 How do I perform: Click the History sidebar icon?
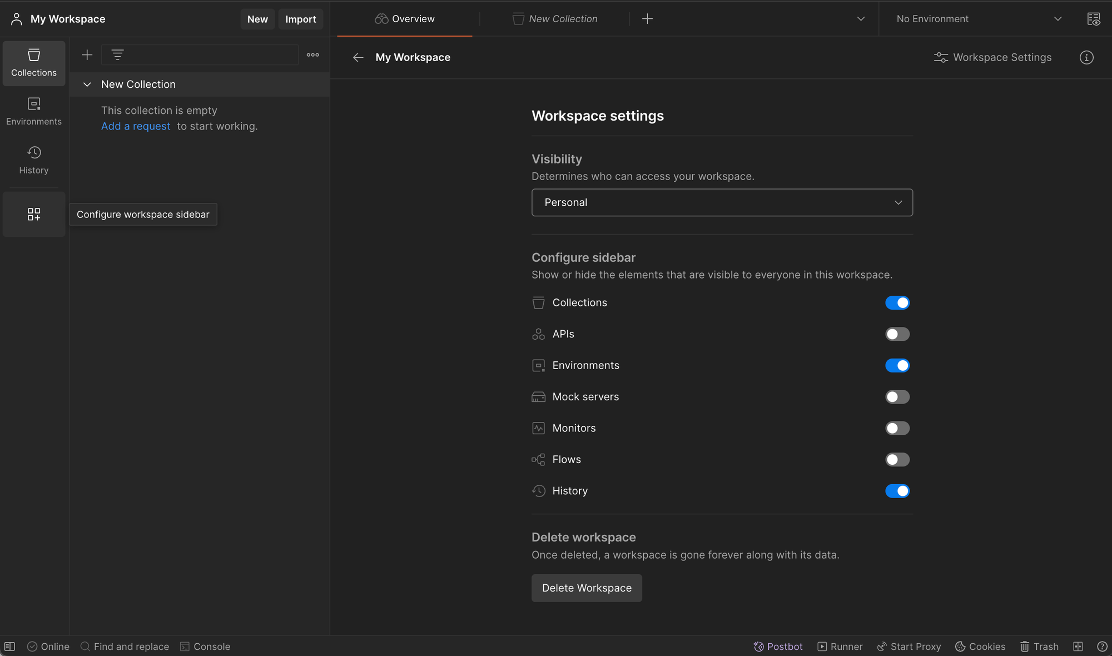34,160
